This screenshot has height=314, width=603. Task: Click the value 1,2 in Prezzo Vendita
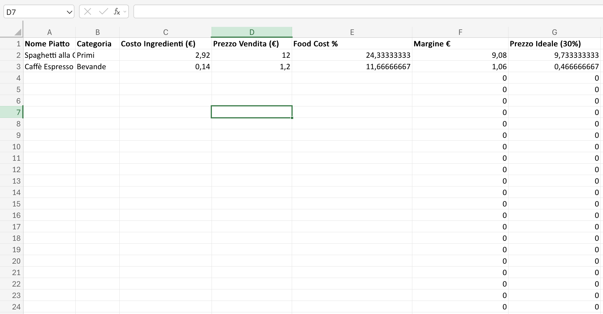point(286,66)
